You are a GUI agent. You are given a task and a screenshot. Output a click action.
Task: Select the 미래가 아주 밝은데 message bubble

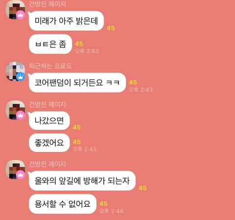click(66, 21)
